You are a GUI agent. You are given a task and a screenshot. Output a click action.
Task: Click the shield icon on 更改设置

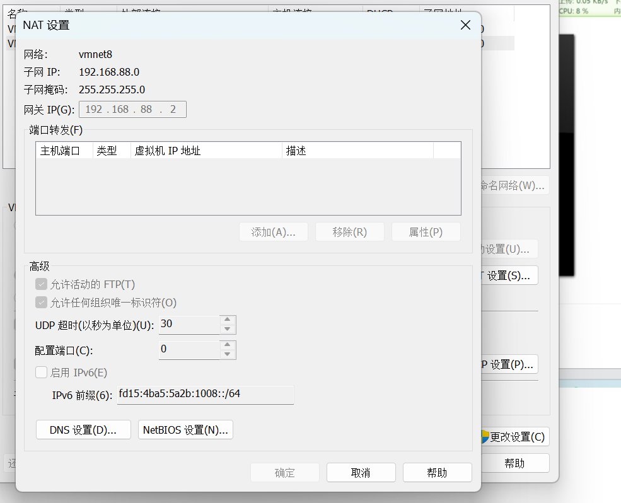(485, 437)
